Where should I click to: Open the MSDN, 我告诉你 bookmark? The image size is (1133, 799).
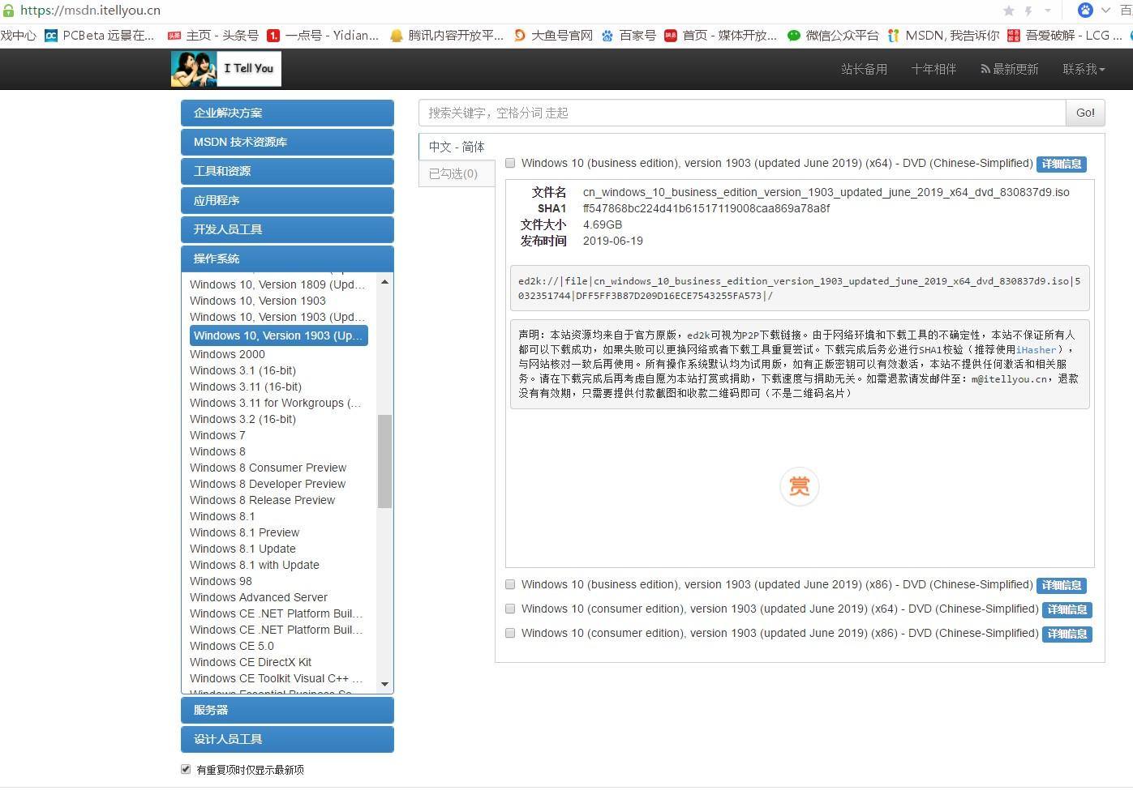pos(943,36)
